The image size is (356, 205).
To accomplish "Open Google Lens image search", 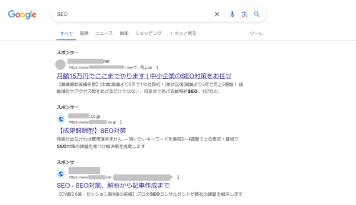I will [x=244, y=14].
